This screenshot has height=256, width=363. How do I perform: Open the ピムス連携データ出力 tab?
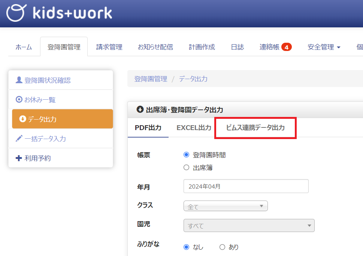255,128
